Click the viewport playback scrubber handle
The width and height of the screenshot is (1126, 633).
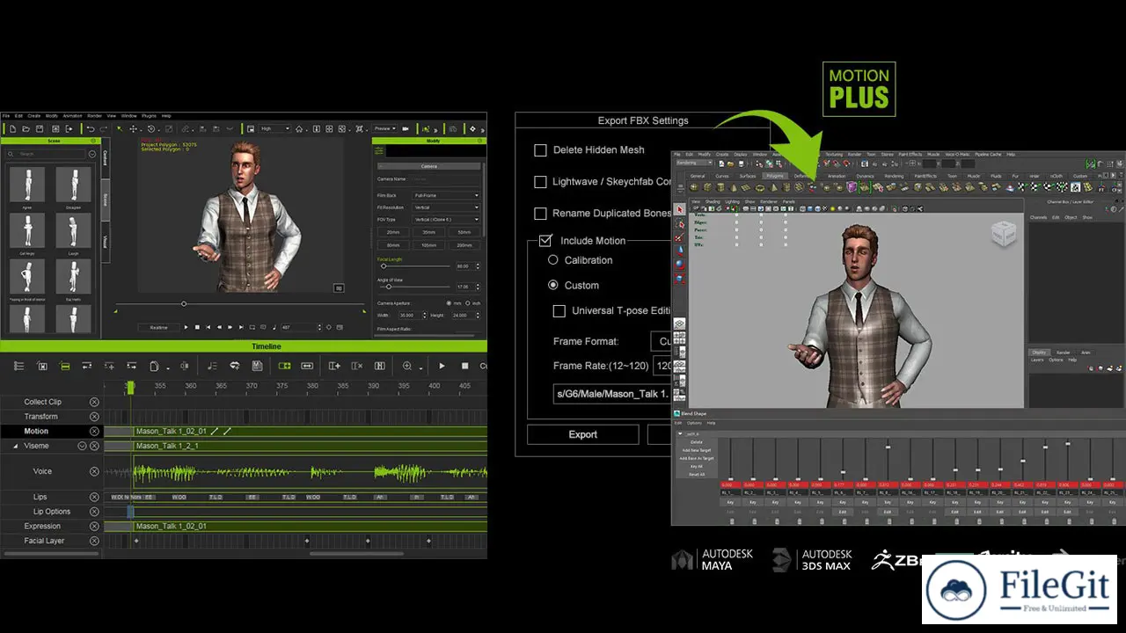[184, 304]
